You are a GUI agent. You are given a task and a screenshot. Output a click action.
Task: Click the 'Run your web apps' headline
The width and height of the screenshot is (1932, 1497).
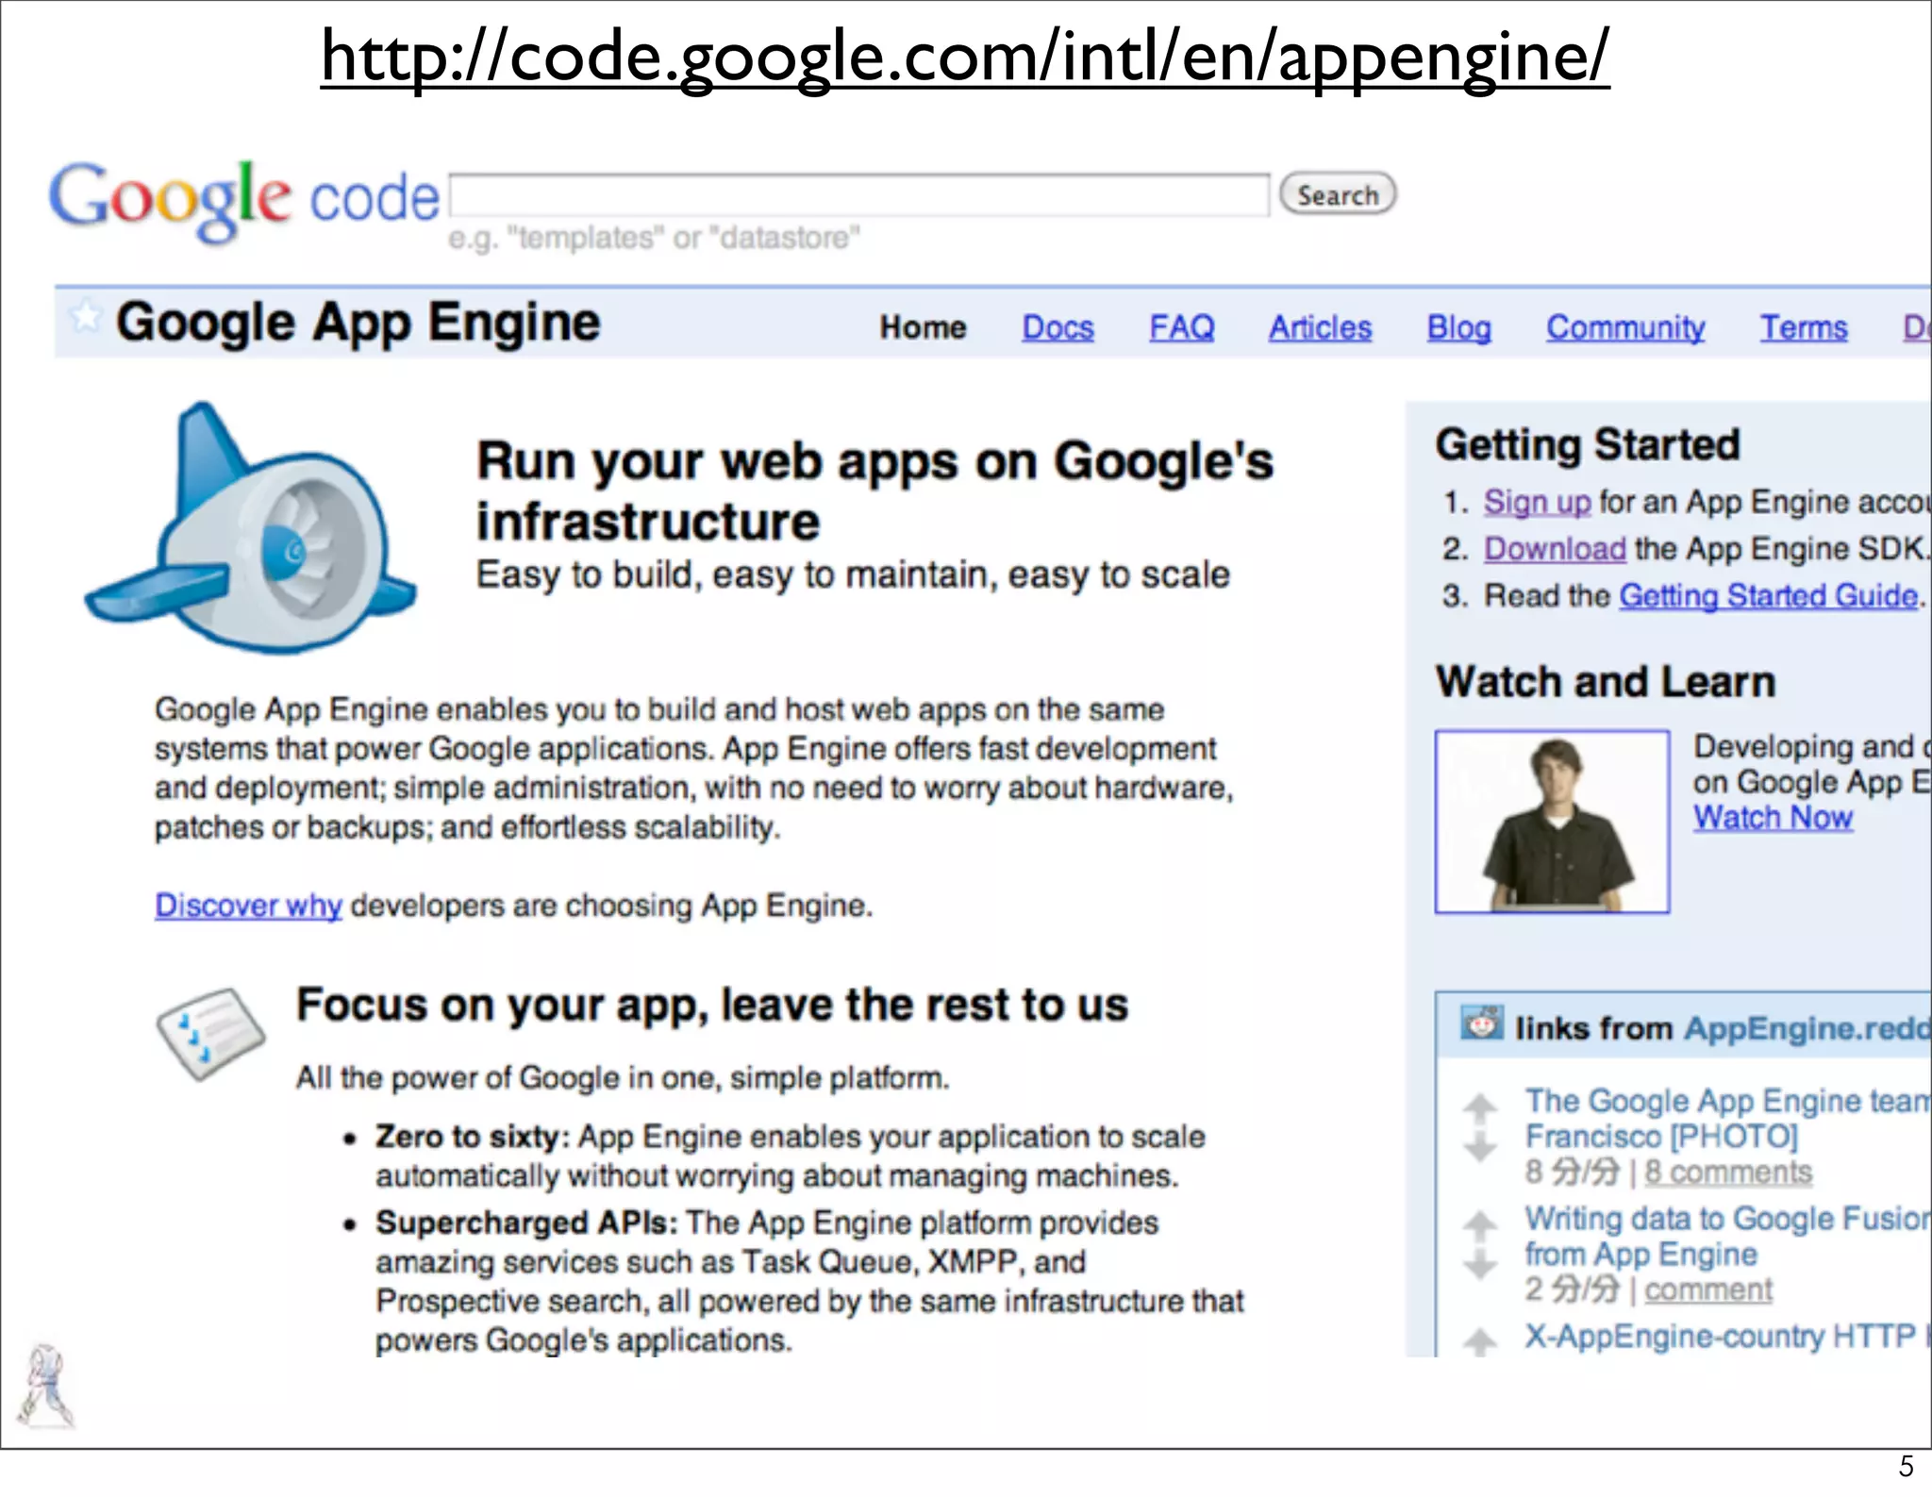coord(874,491)
